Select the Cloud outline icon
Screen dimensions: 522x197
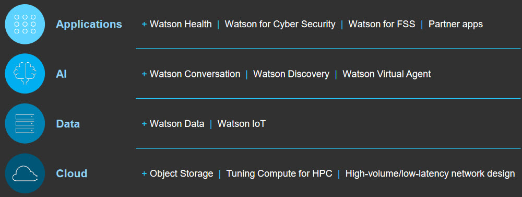tap(25, 173)
